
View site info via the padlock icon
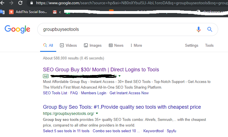pos(32,3)
